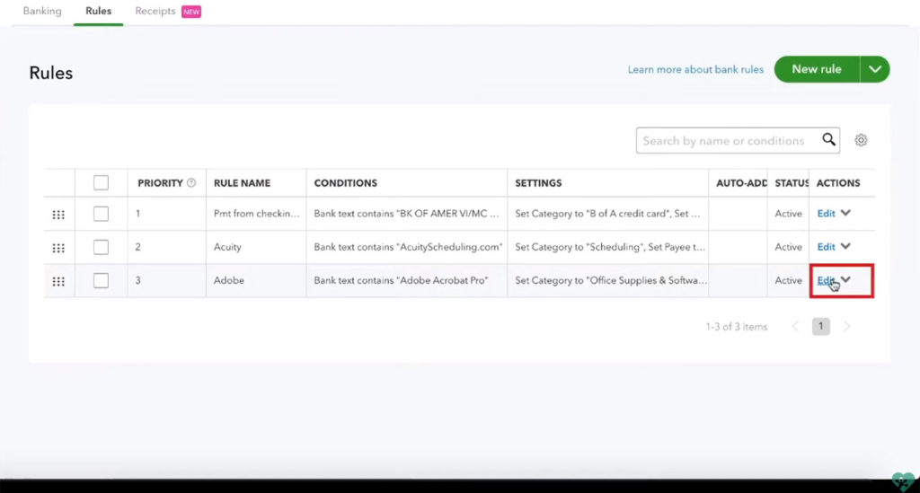This screenshot has height=493, width=920.
Task: Click the Priority column help icon
Action: [x=191, y=183]
